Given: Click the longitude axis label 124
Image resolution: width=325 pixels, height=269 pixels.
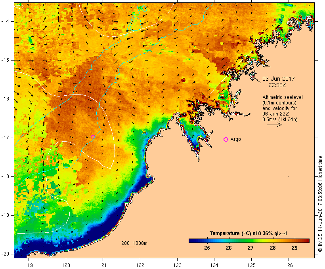Looking at the screenshot, I should click(x=214, y=265).
